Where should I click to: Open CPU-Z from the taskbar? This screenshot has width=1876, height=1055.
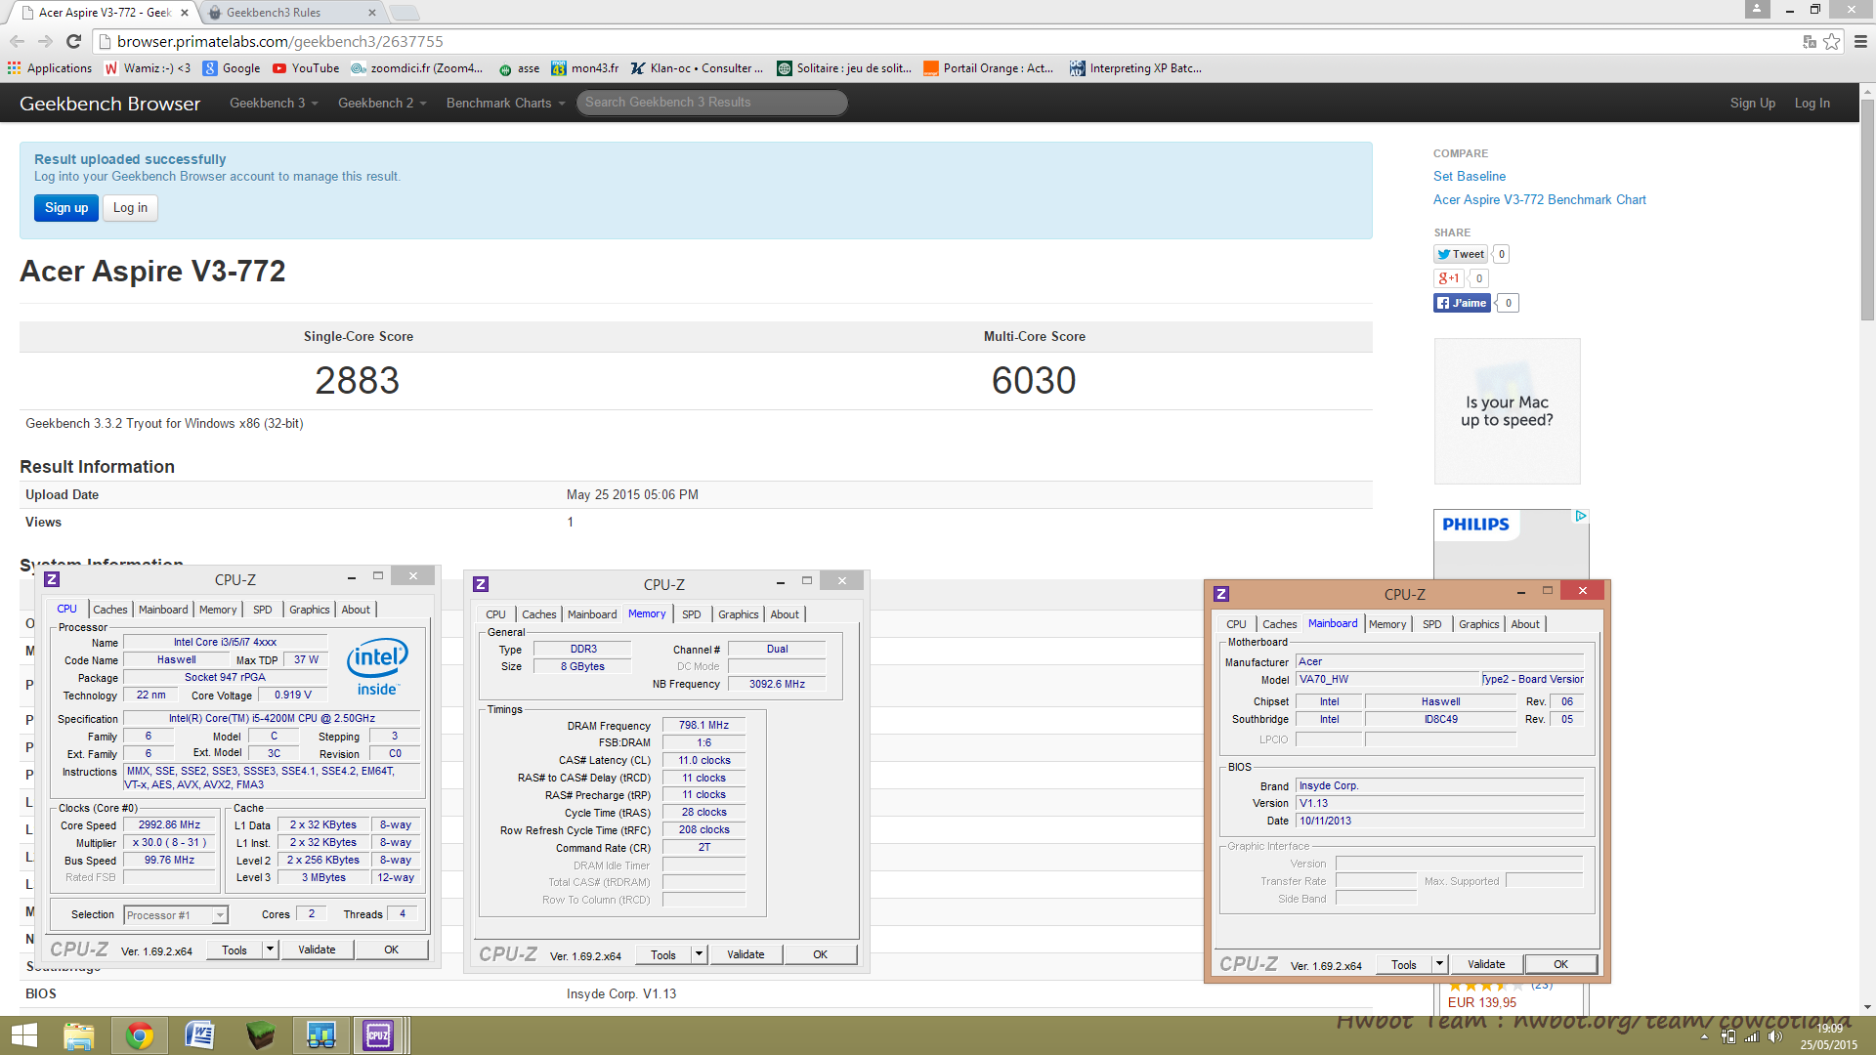pyautogui.click(x=379, y=1035)
